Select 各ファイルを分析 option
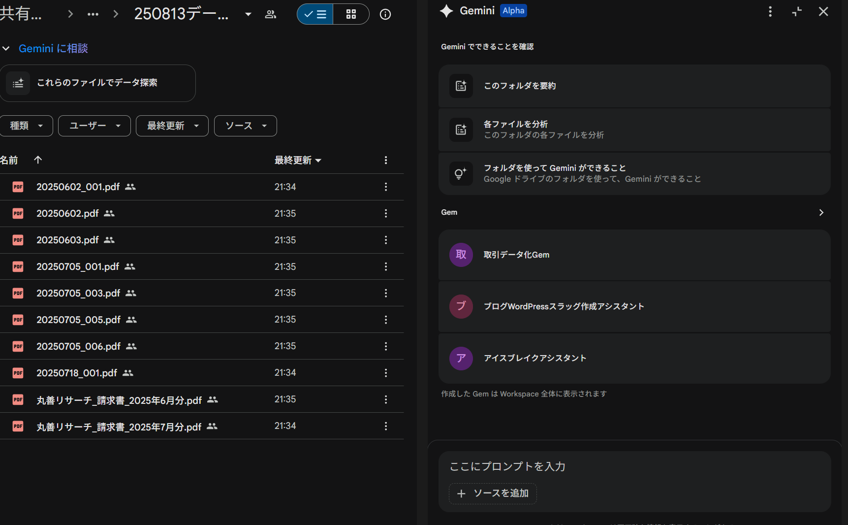 point(634,130)
